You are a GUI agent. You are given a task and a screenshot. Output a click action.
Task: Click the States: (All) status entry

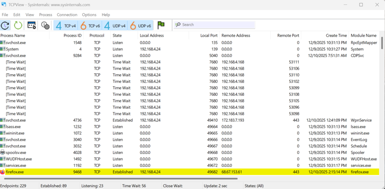point(254,186)
